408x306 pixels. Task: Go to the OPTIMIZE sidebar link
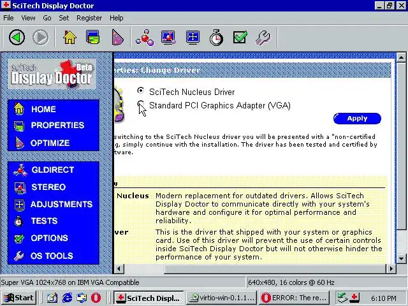tap(50, 143)
